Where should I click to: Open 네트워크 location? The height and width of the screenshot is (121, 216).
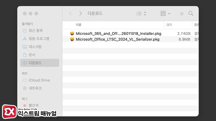tap(40, 88)
